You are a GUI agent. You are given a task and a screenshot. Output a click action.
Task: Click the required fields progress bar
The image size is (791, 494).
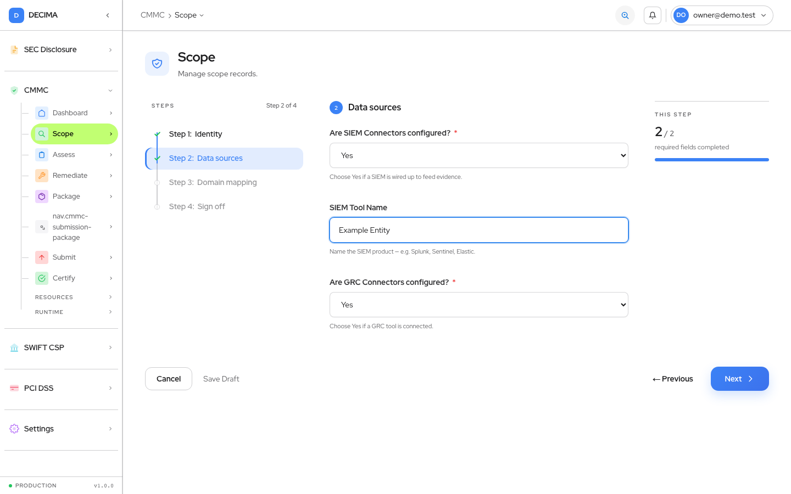712,160
